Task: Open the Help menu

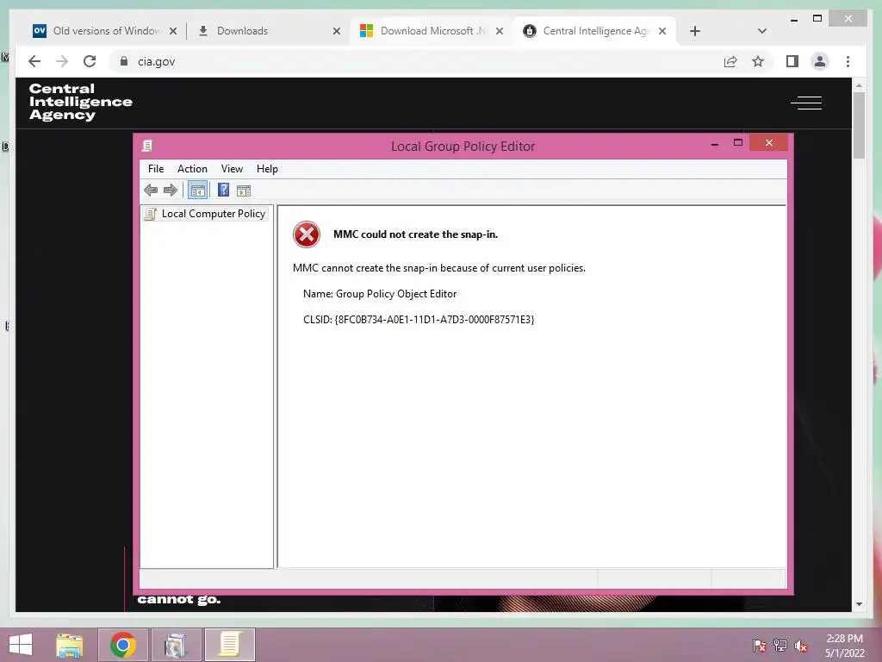Action: (267, 169)
